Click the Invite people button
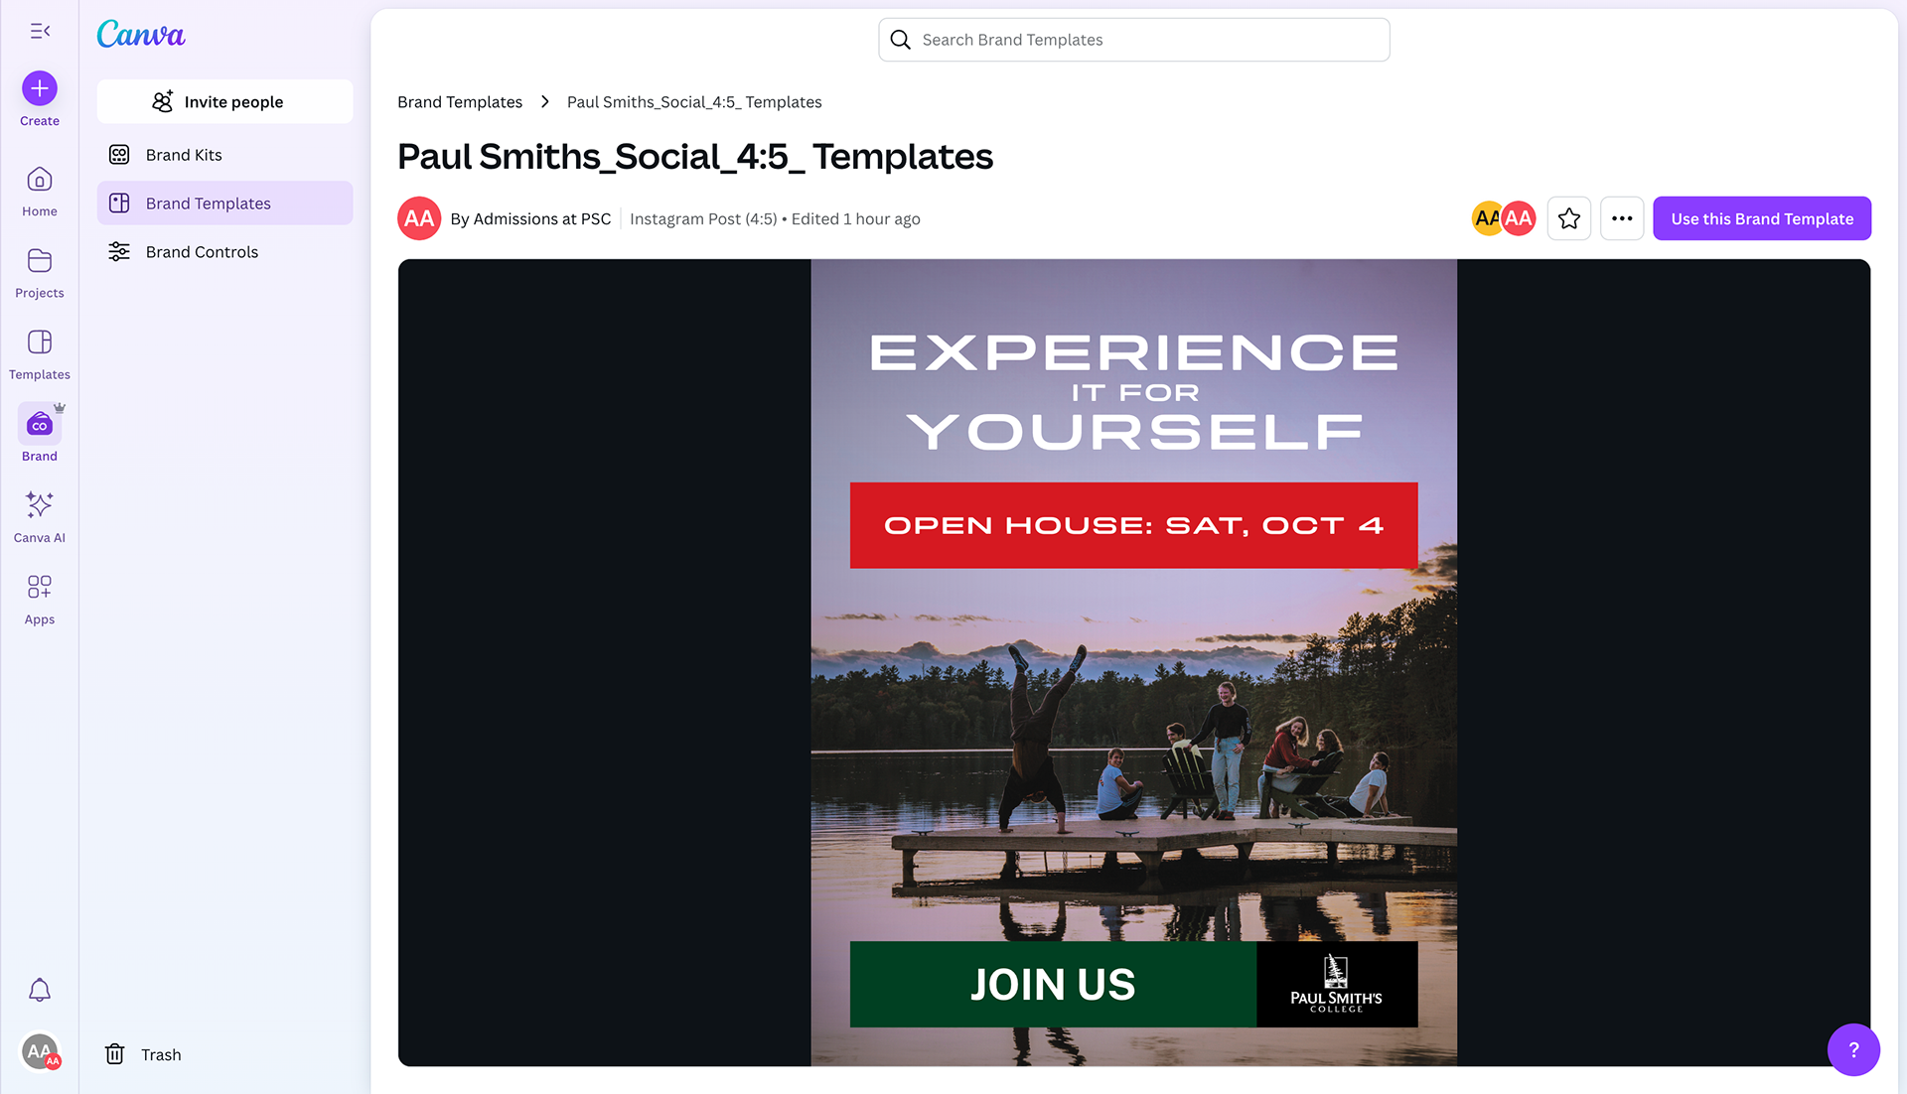The height and width of the screenshot is (1094, 1907). click(224, 102)
